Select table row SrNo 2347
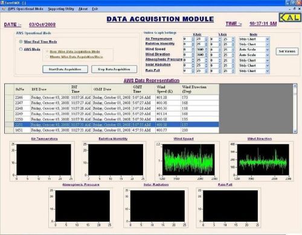Image resolution: width=302 pixels, height=235 pixels. (117, 103)
